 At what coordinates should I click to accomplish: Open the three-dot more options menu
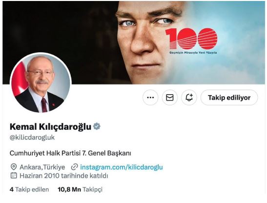(150, 98)
